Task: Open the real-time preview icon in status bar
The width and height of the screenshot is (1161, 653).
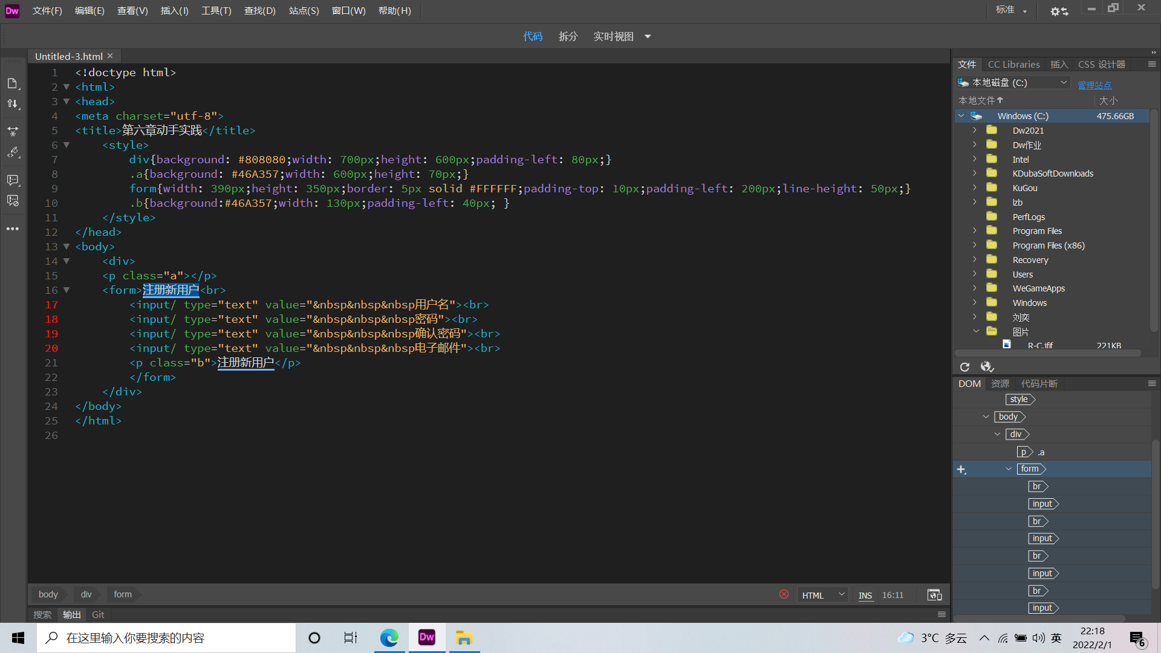Action: tap(934, 595)
